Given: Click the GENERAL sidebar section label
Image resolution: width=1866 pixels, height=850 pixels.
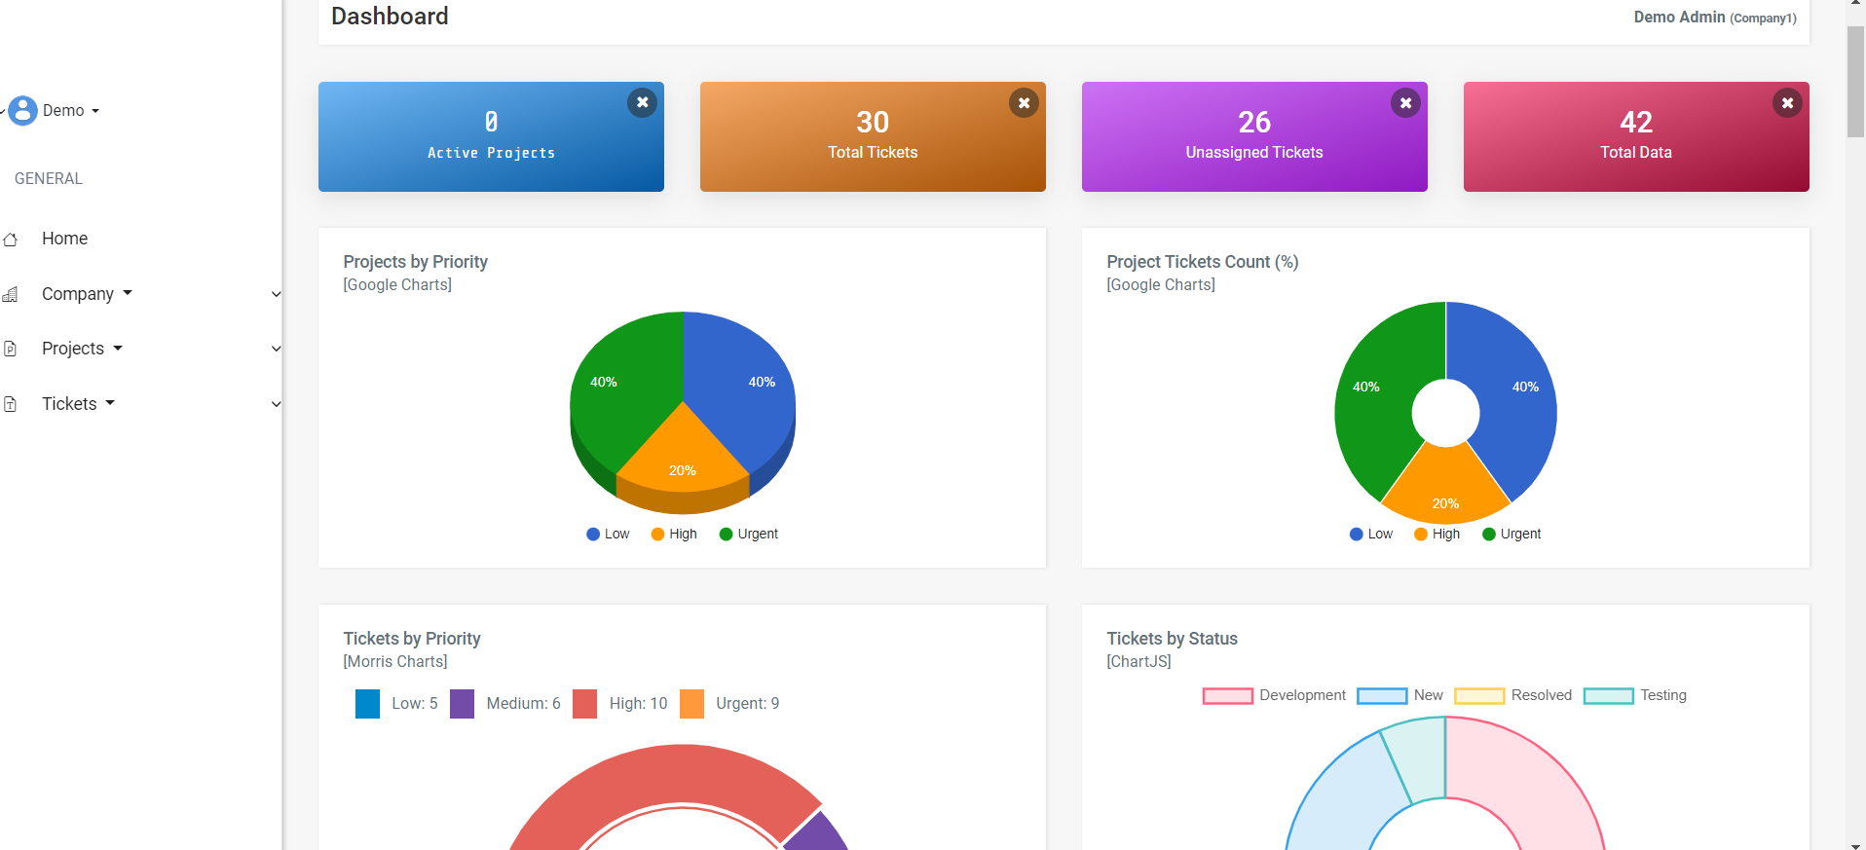Looking at the screenshot, I should tap(49, 179).
